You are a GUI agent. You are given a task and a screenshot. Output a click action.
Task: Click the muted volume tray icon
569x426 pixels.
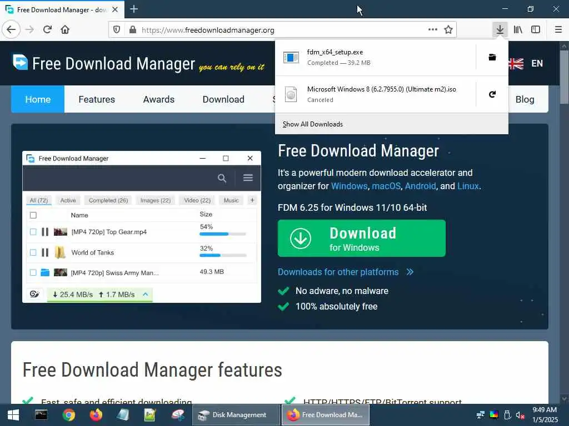pyautogui.click(x=520, y=415)
